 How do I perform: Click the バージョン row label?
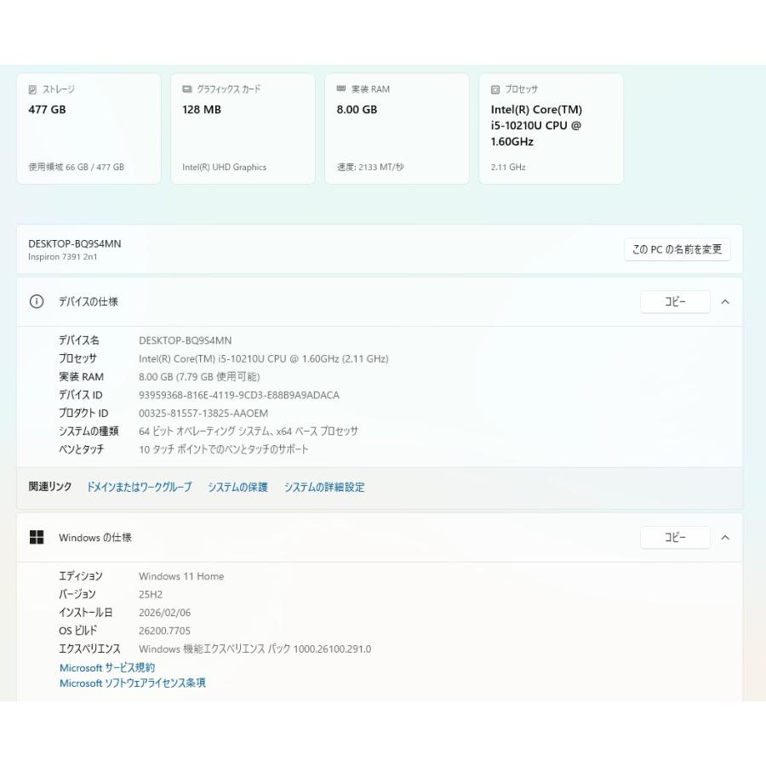pyautogui.click(x=77, y=595)
